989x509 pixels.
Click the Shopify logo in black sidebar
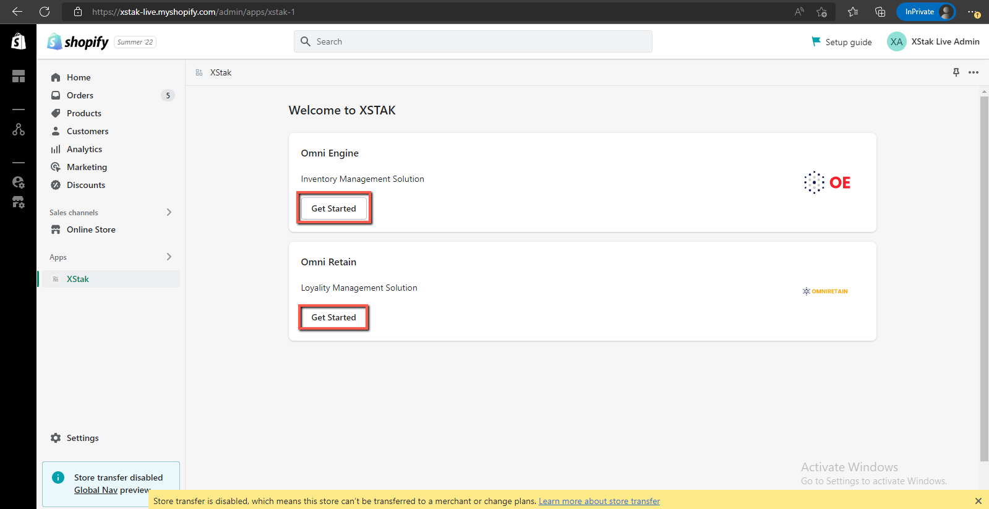(19, 41)
